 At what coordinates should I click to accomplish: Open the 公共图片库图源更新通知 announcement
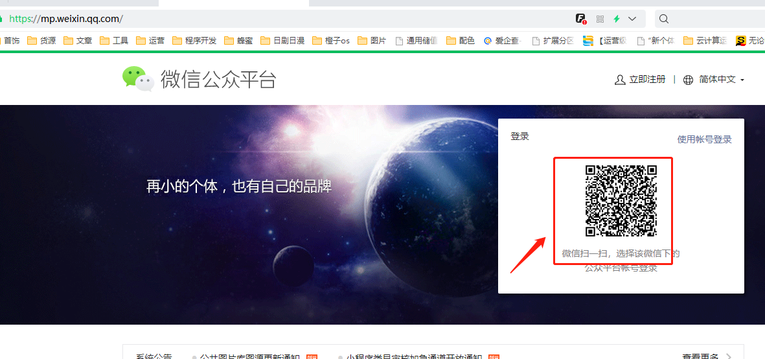[250, 356]
